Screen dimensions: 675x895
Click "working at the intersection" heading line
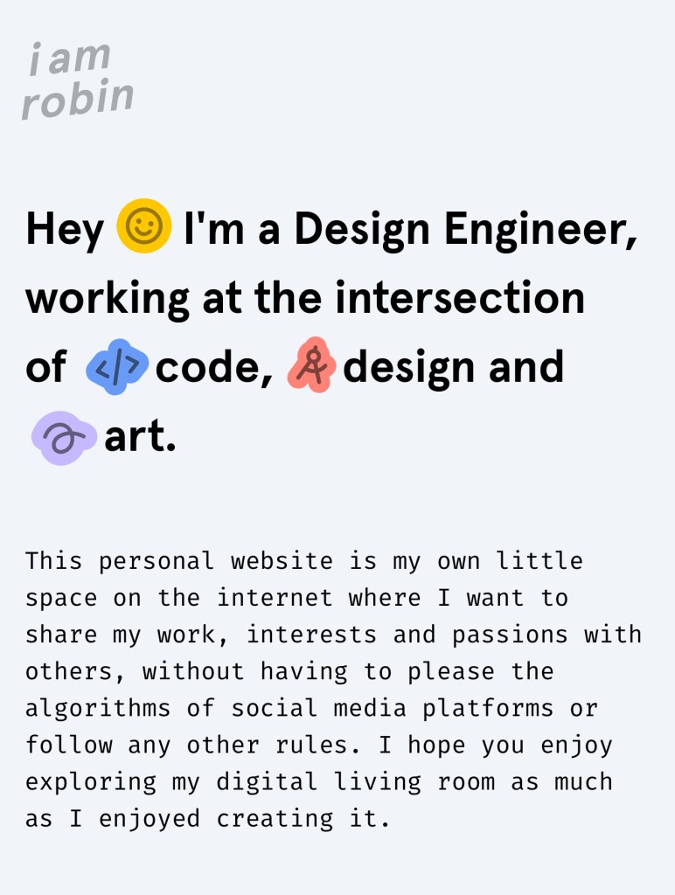[304, 298]
